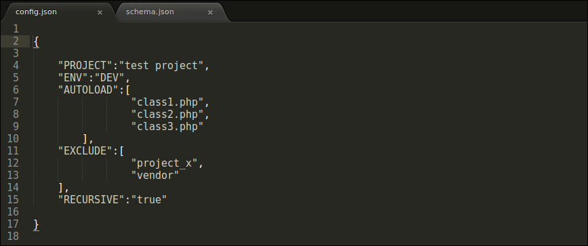Close the config.json tab
Screen dimensions: 588x246
click(100, 12)
